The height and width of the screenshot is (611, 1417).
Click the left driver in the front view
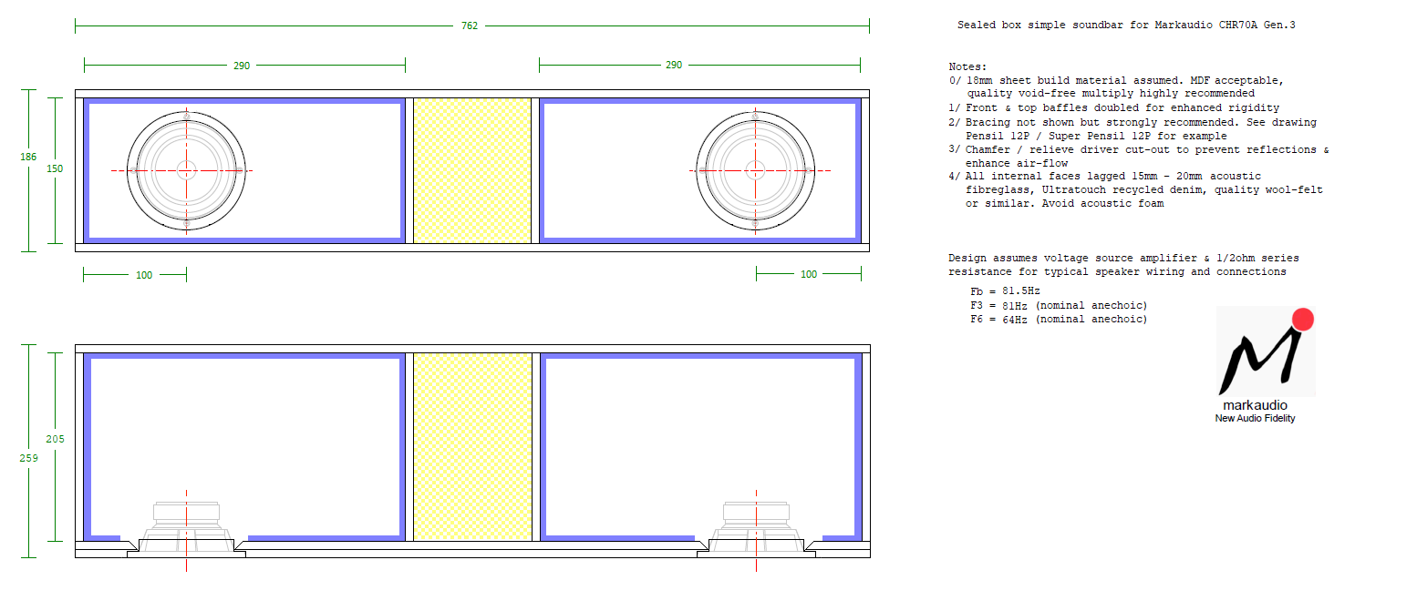click(186, 170)
